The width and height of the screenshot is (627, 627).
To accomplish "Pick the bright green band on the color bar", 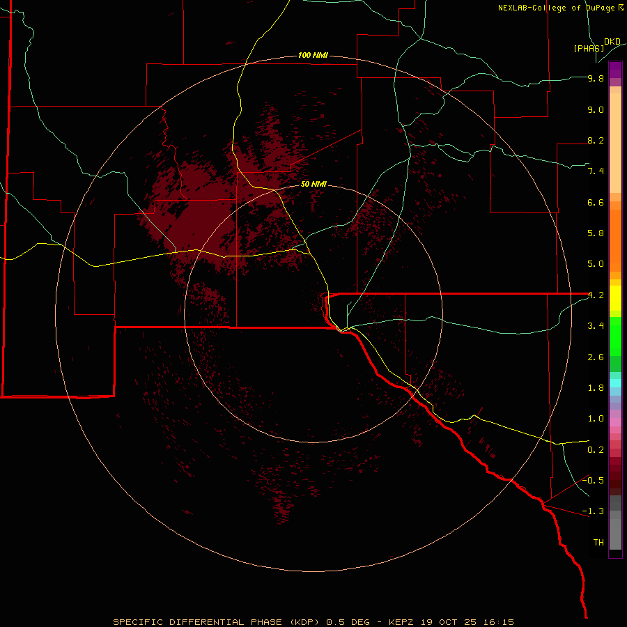I will coord(615,336).
